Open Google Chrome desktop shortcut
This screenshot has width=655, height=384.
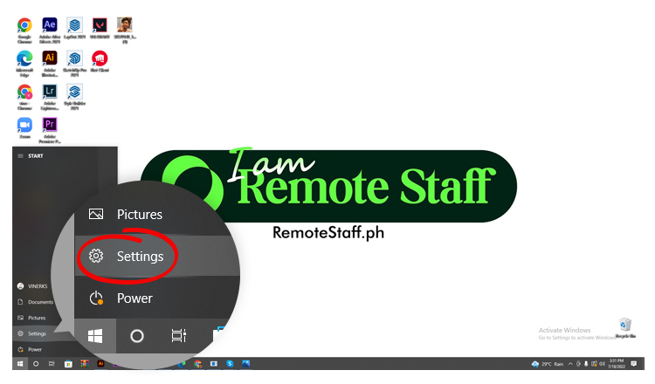[24, 30]
